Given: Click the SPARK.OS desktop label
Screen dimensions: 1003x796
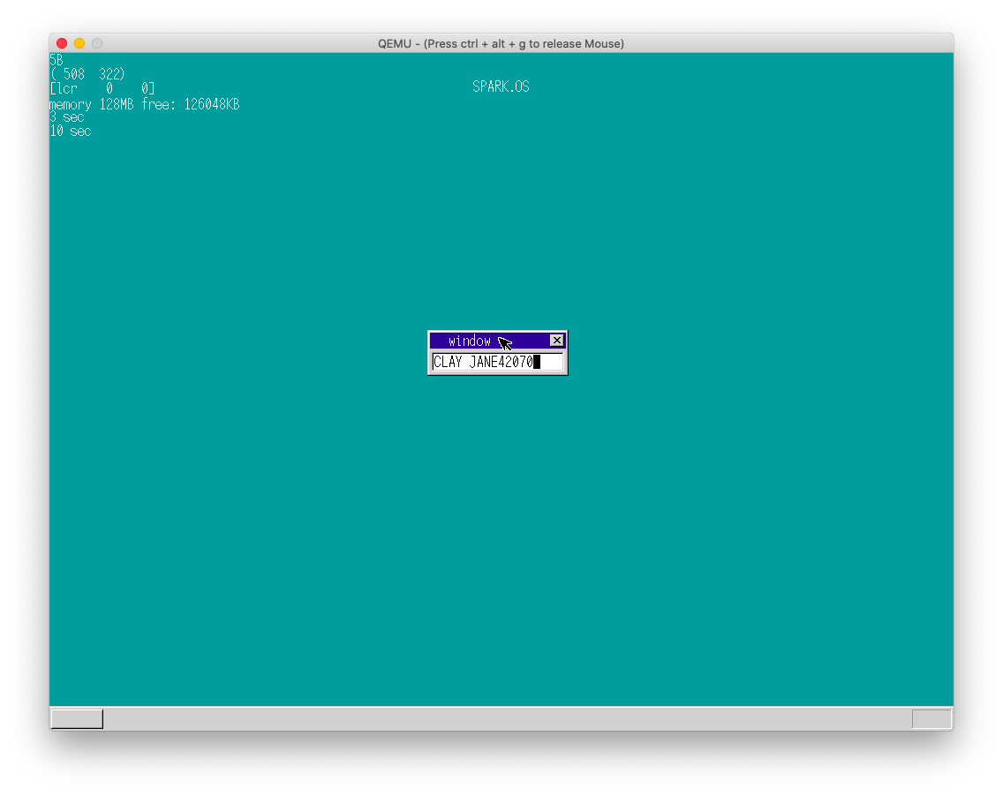Looking at the screenshot, I should click(x=501, y=86).
